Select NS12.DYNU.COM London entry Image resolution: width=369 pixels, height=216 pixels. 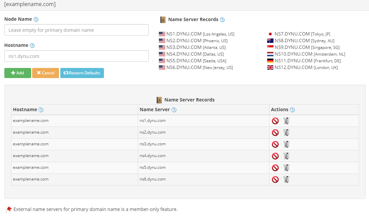pos(303,67)
